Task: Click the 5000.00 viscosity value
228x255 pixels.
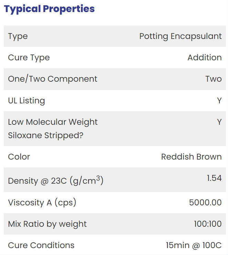Action: click(x=205, y=203)
